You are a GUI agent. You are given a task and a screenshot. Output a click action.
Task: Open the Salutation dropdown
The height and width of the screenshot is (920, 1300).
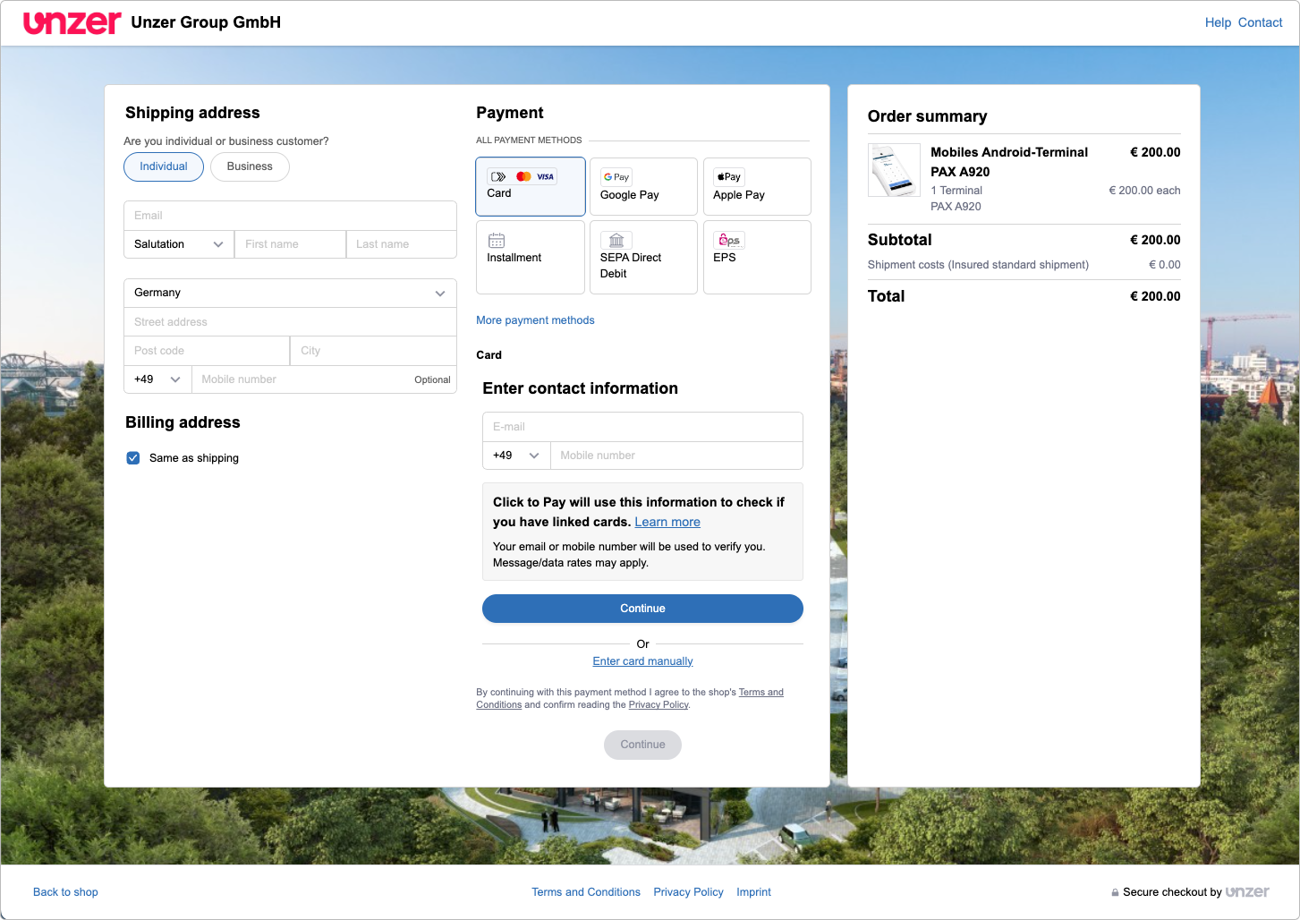(179, 244)
